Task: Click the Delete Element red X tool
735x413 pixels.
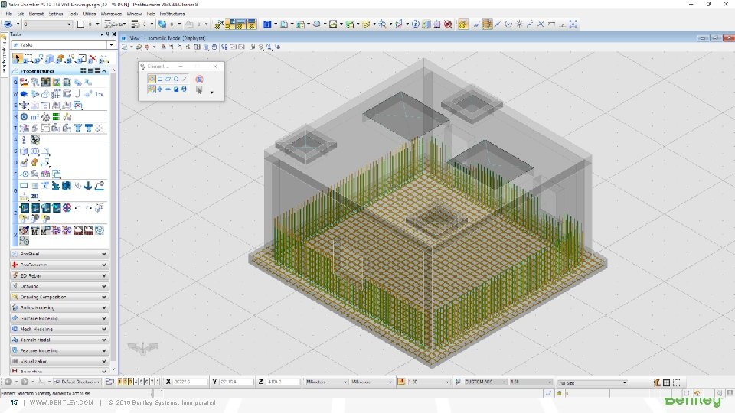Action: (x=93, y=59)
